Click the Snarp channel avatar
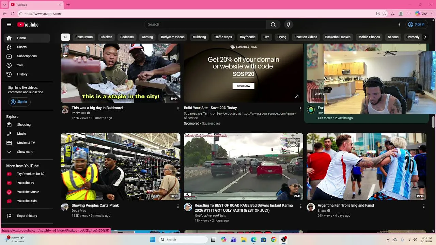Screen dimensions: 436x245 tap(311, 207)
